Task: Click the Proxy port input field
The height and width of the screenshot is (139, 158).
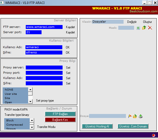Action: 44,73
